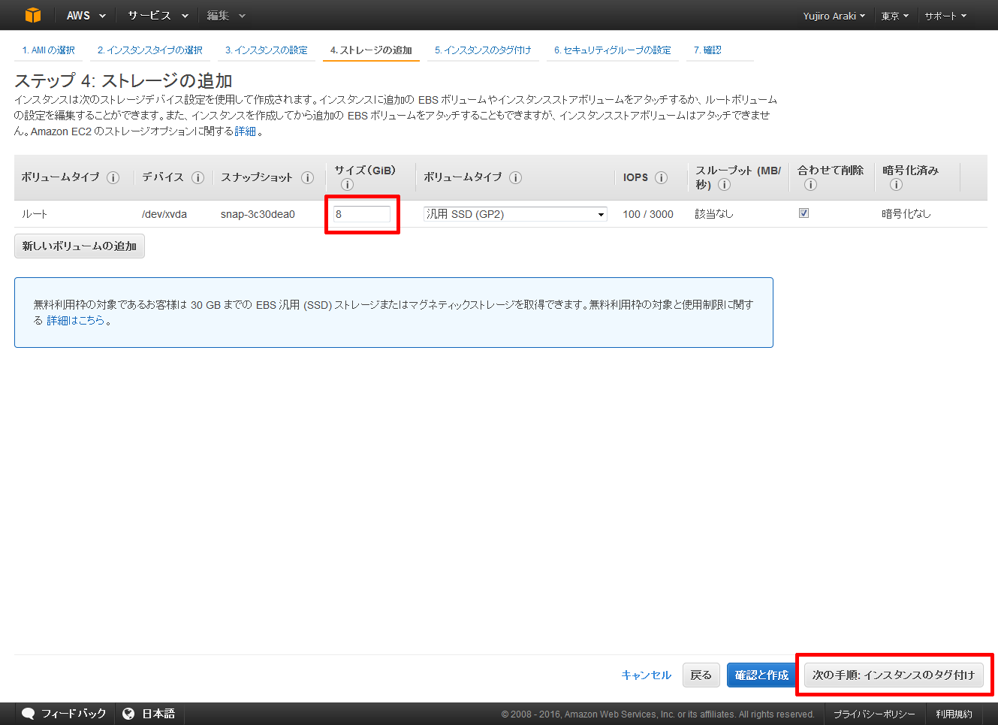998x725 pixels.
Task: Click info icon beside スナップショット header
Action: pos(307,178)
